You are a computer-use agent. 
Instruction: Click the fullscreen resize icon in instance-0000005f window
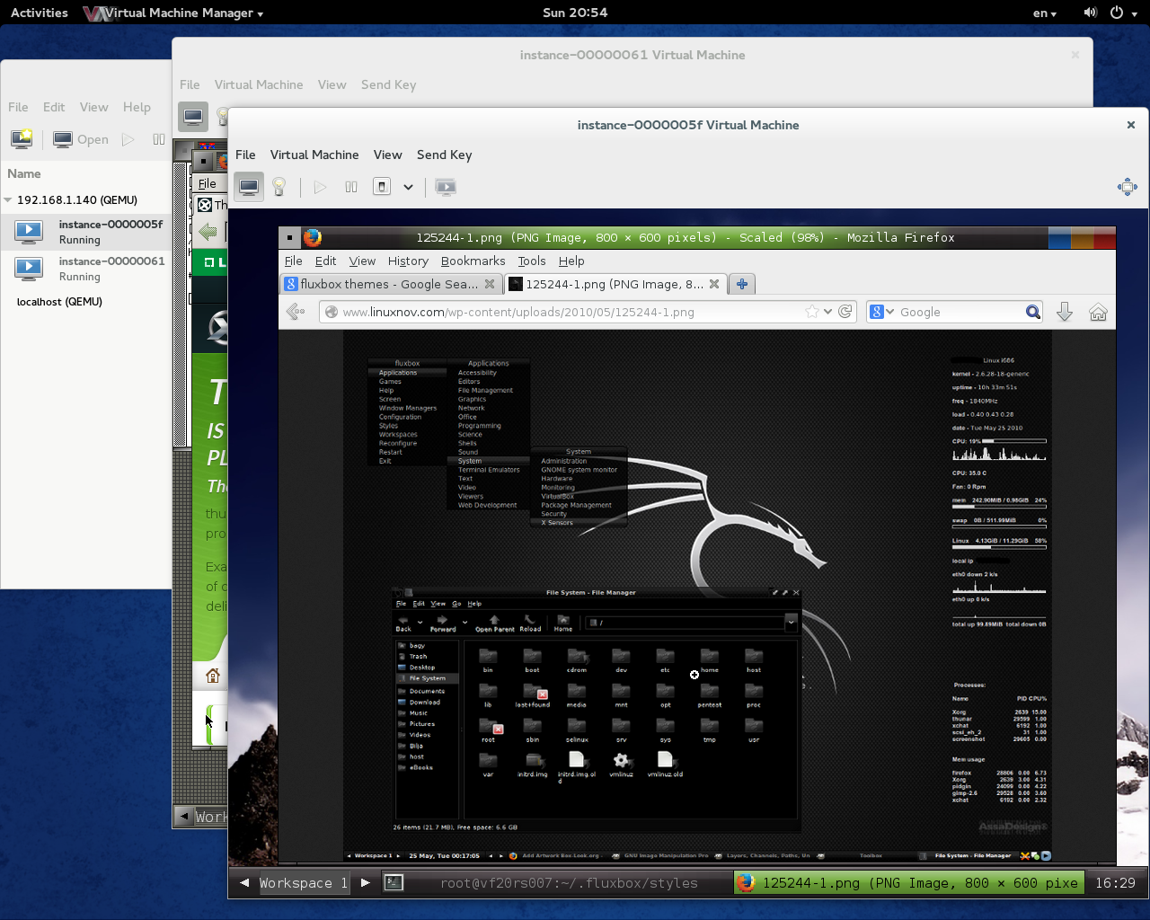click(1127, 187)
